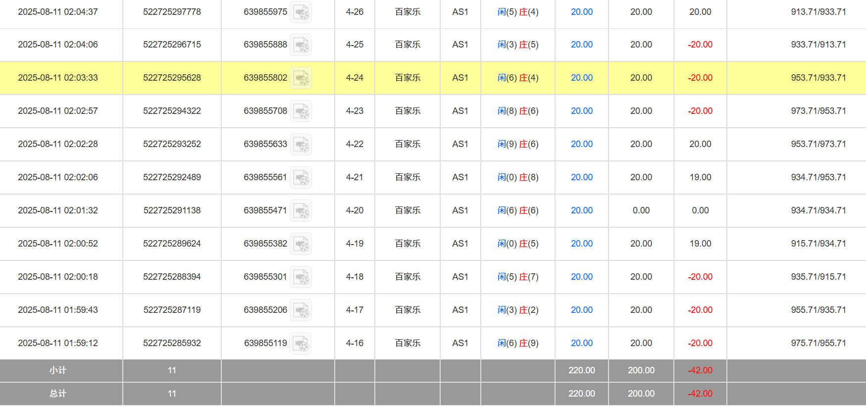View video replay for round 639855471

pyautogui.click(x=301, y=211)
